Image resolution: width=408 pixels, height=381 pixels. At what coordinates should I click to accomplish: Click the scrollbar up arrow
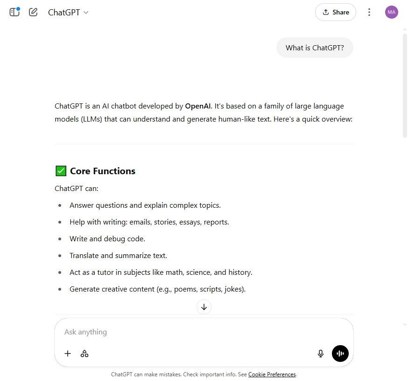pyautogui.click(x=405, y=30)
